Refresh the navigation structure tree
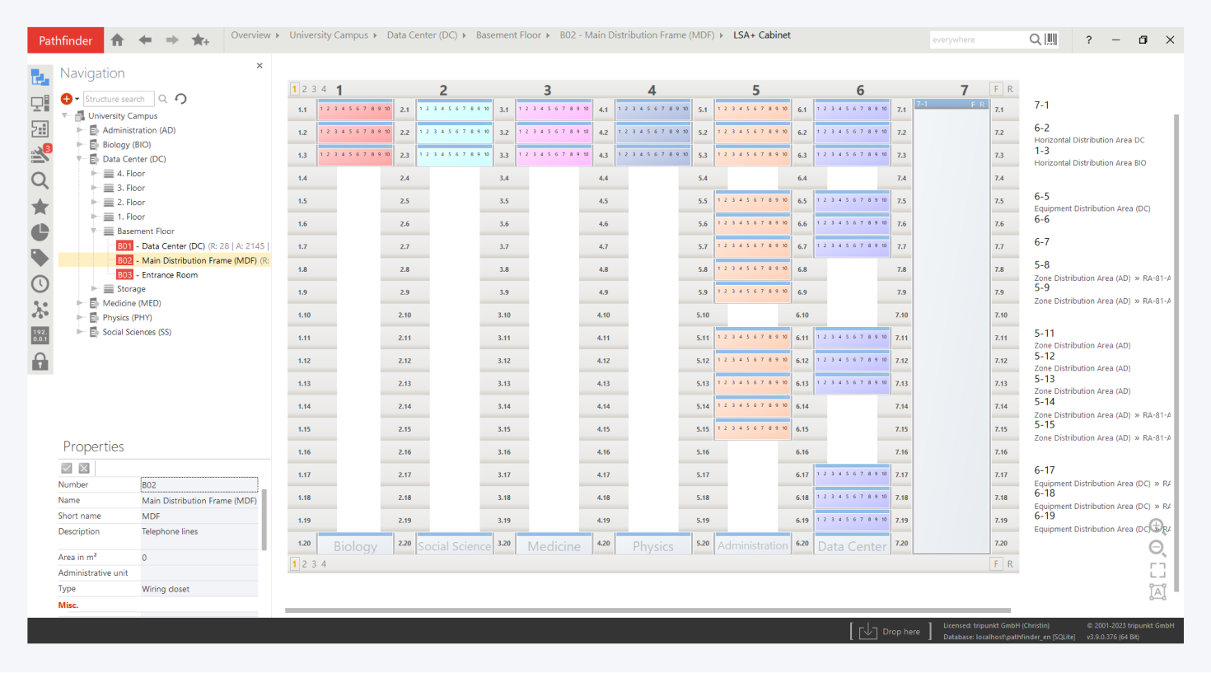1211x673 pixels. pyautogui.click(x=181, y=99)
